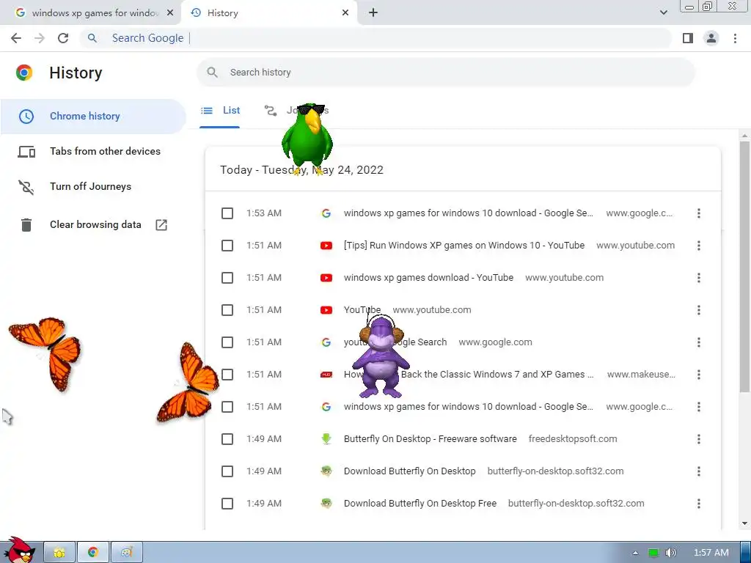Click green download favicon of Butterfly Freeware entry
This screenshot has height=563, width=751.
326,439
